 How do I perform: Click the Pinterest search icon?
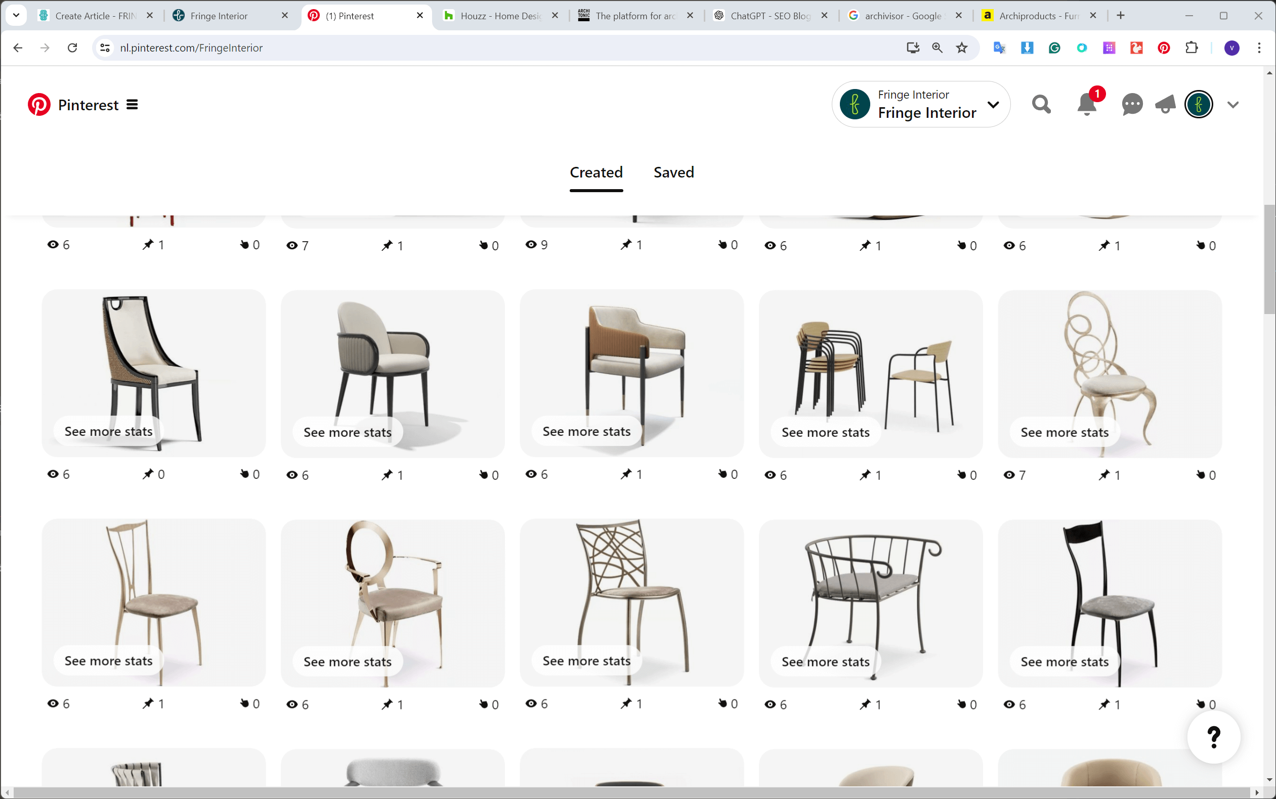pyautogui.click(x=1041, y=105)
